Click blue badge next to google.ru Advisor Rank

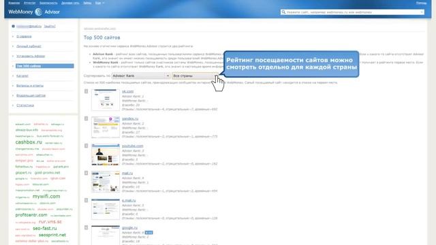click(149, 233)
